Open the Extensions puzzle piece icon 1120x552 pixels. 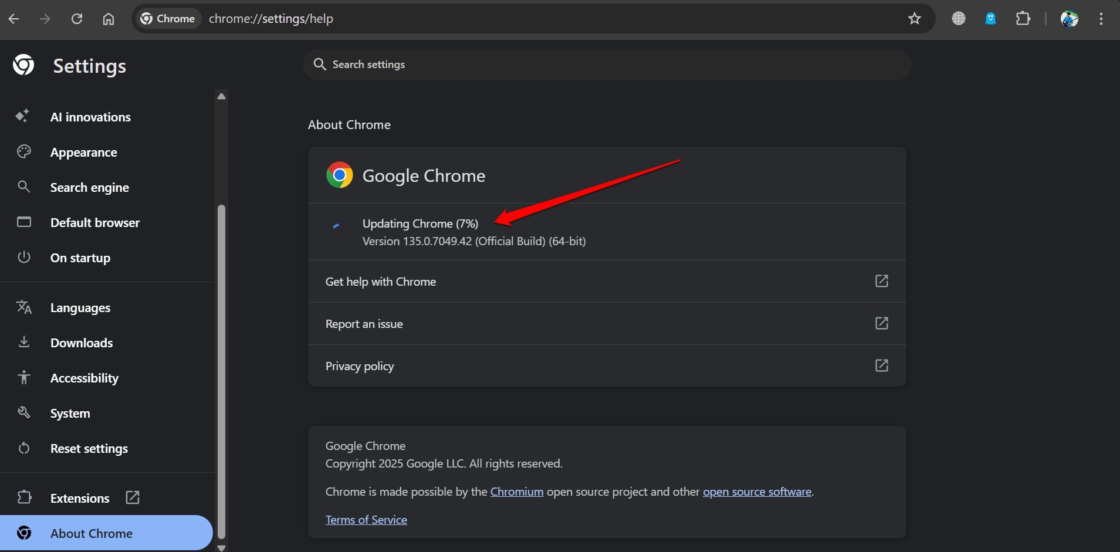coord(1024,18)
